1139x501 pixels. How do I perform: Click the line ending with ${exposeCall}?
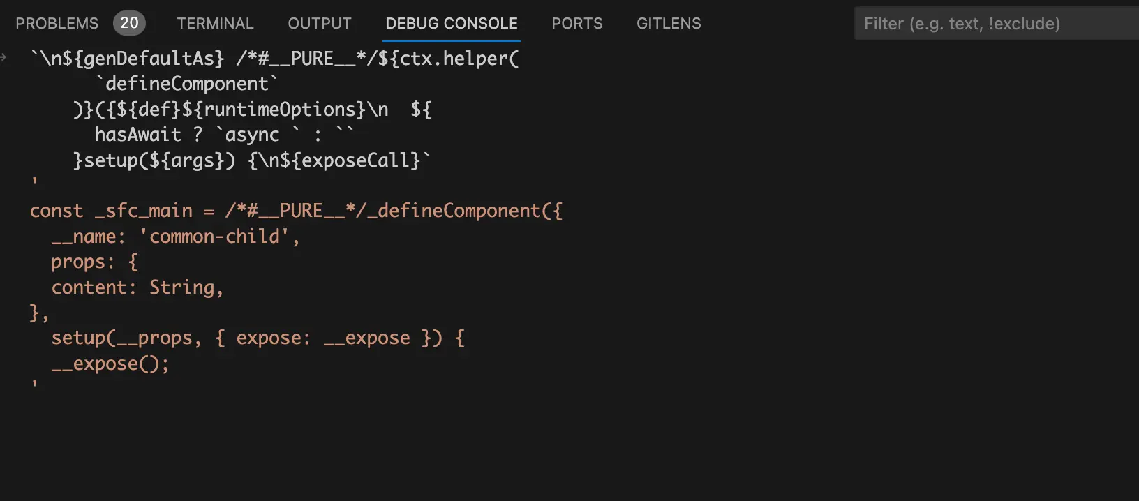[252, 160]
